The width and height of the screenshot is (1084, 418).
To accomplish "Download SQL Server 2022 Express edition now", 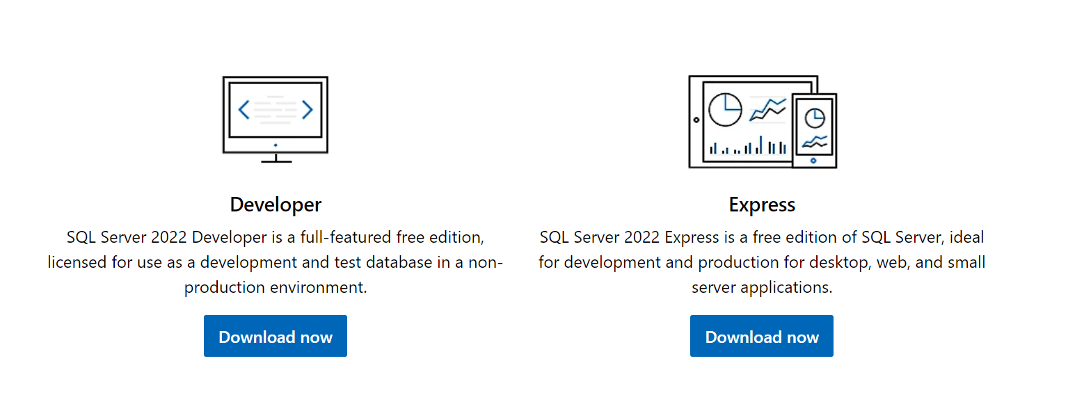I will pyautogui.click(x=762, y=336).
